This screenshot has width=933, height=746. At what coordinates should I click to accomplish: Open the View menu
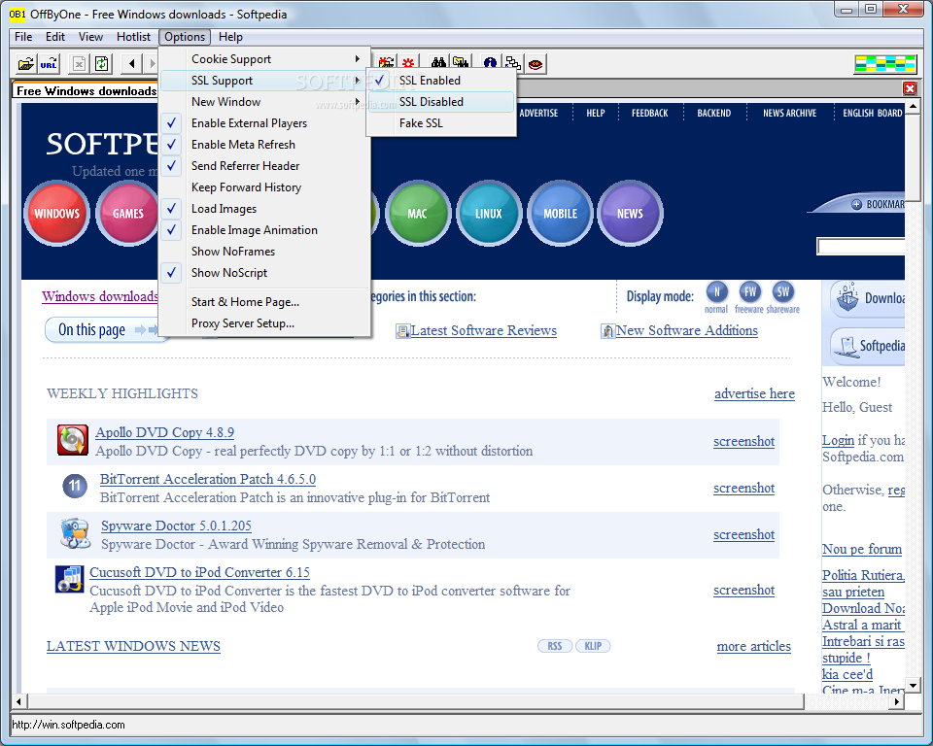pos(90,37)
